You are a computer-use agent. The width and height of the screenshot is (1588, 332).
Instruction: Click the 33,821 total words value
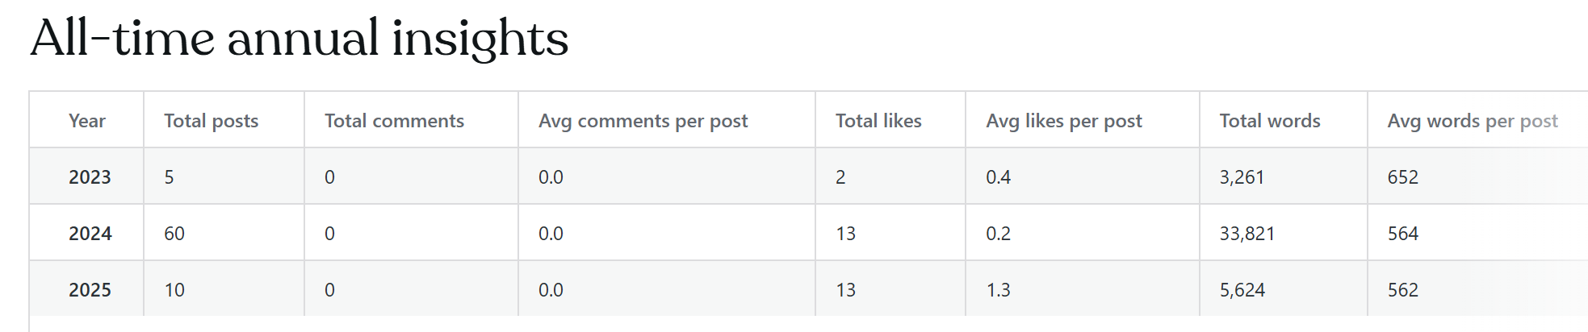click(x=1247, y=234)
